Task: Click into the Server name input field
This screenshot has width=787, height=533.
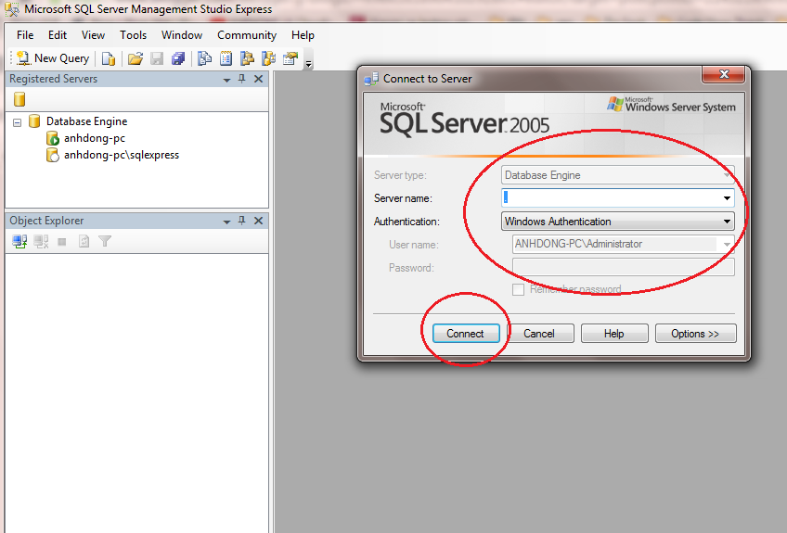Action: (611, 198)
